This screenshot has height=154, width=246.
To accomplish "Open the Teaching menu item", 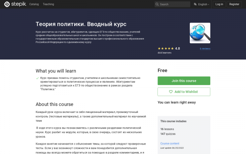I will [x=48, y=4].
